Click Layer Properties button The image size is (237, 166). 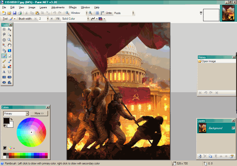click(x=231, y=156)
